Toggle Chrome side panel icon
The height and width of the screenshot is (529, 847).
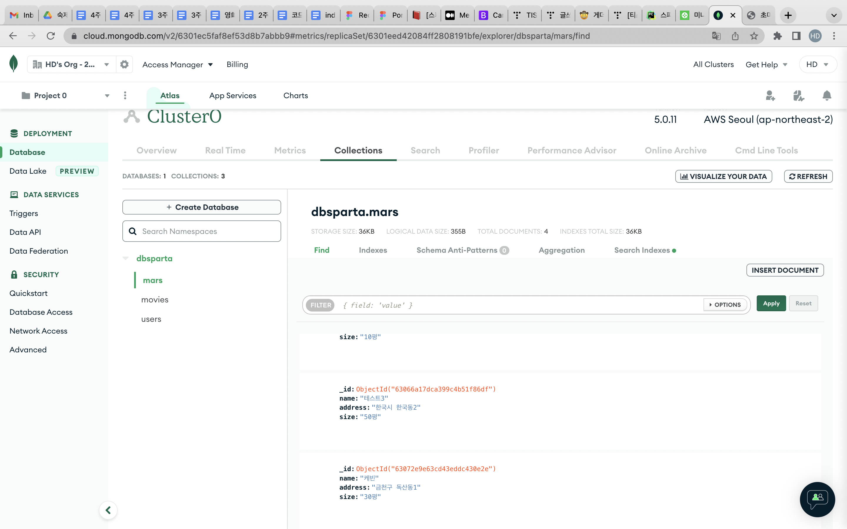pyautogui.click(x=796, y=36)
